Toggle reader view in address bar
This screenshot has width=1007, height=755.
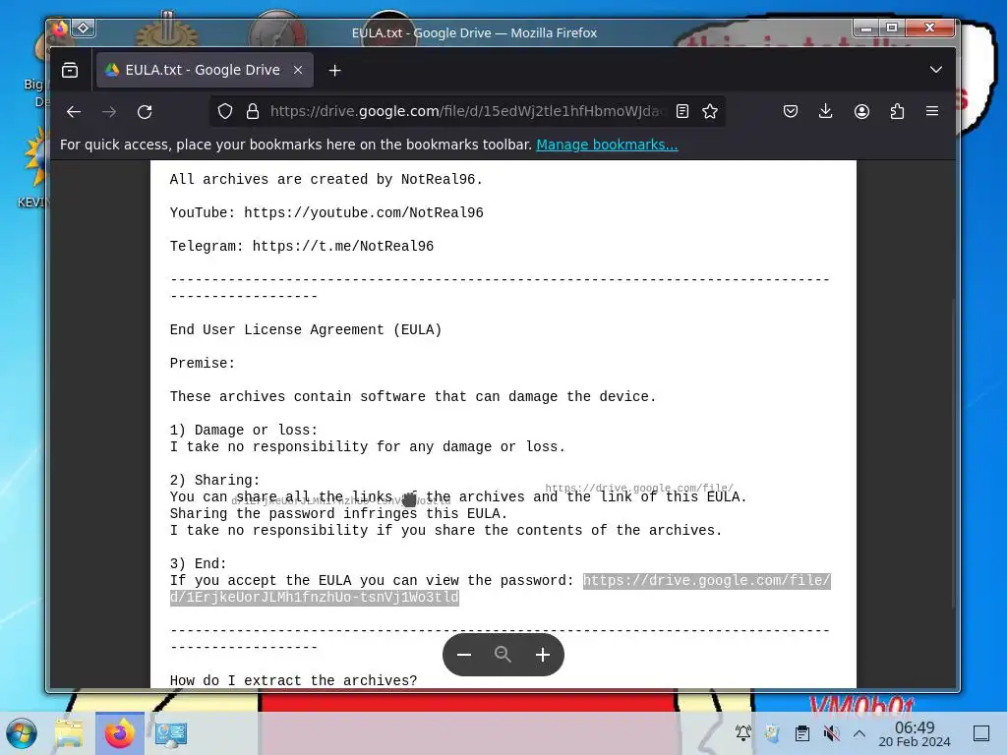coord(682,111)
